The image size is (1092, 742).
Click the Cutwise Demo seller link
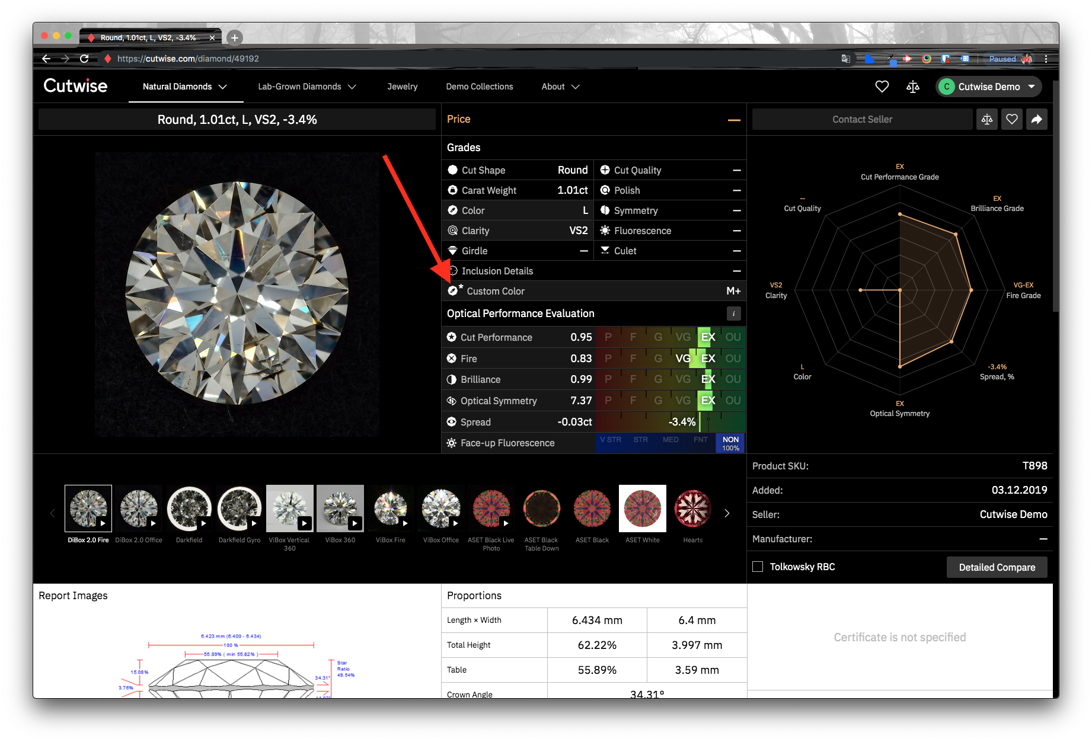pyautogui.click(x=1013, y=514)
